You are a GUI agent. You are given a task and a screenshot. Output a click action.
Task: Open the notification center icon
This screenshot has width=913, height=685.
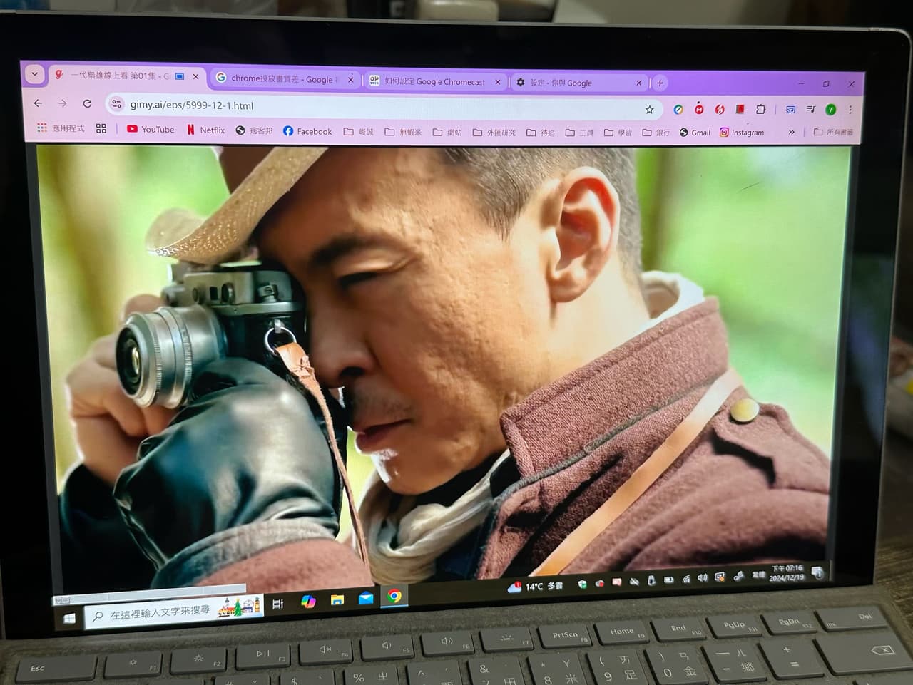coord(818,572)
